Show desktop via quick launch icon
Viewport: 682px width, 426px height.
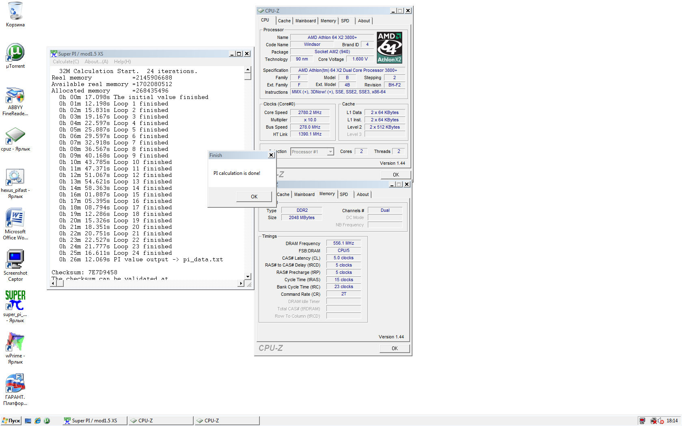click(x=28, y=421)
